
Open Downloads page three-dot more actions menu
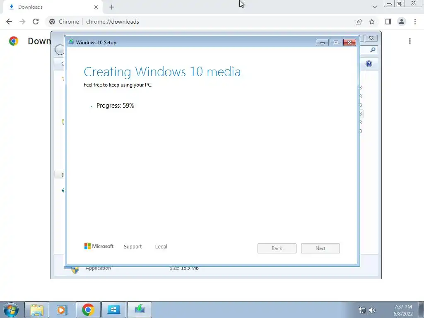tap(410, 41)
